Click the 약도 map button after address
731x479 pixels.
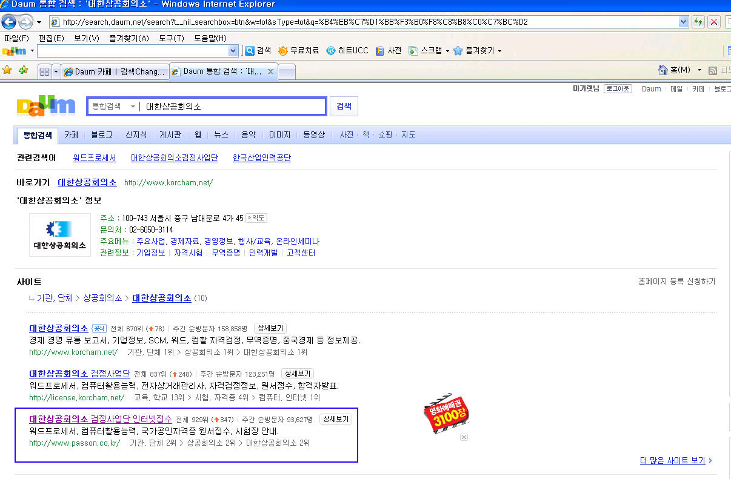tap(256, 218)
